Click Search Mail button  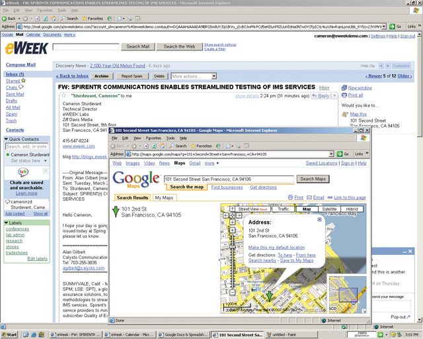click(138, 46)
